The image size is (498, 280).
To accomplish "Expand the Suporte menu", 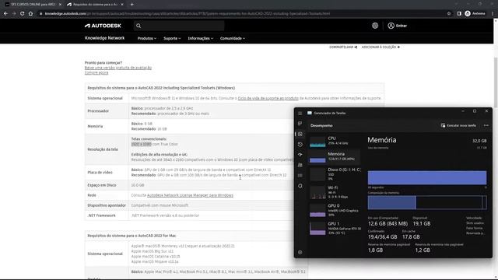I will 172,38.
